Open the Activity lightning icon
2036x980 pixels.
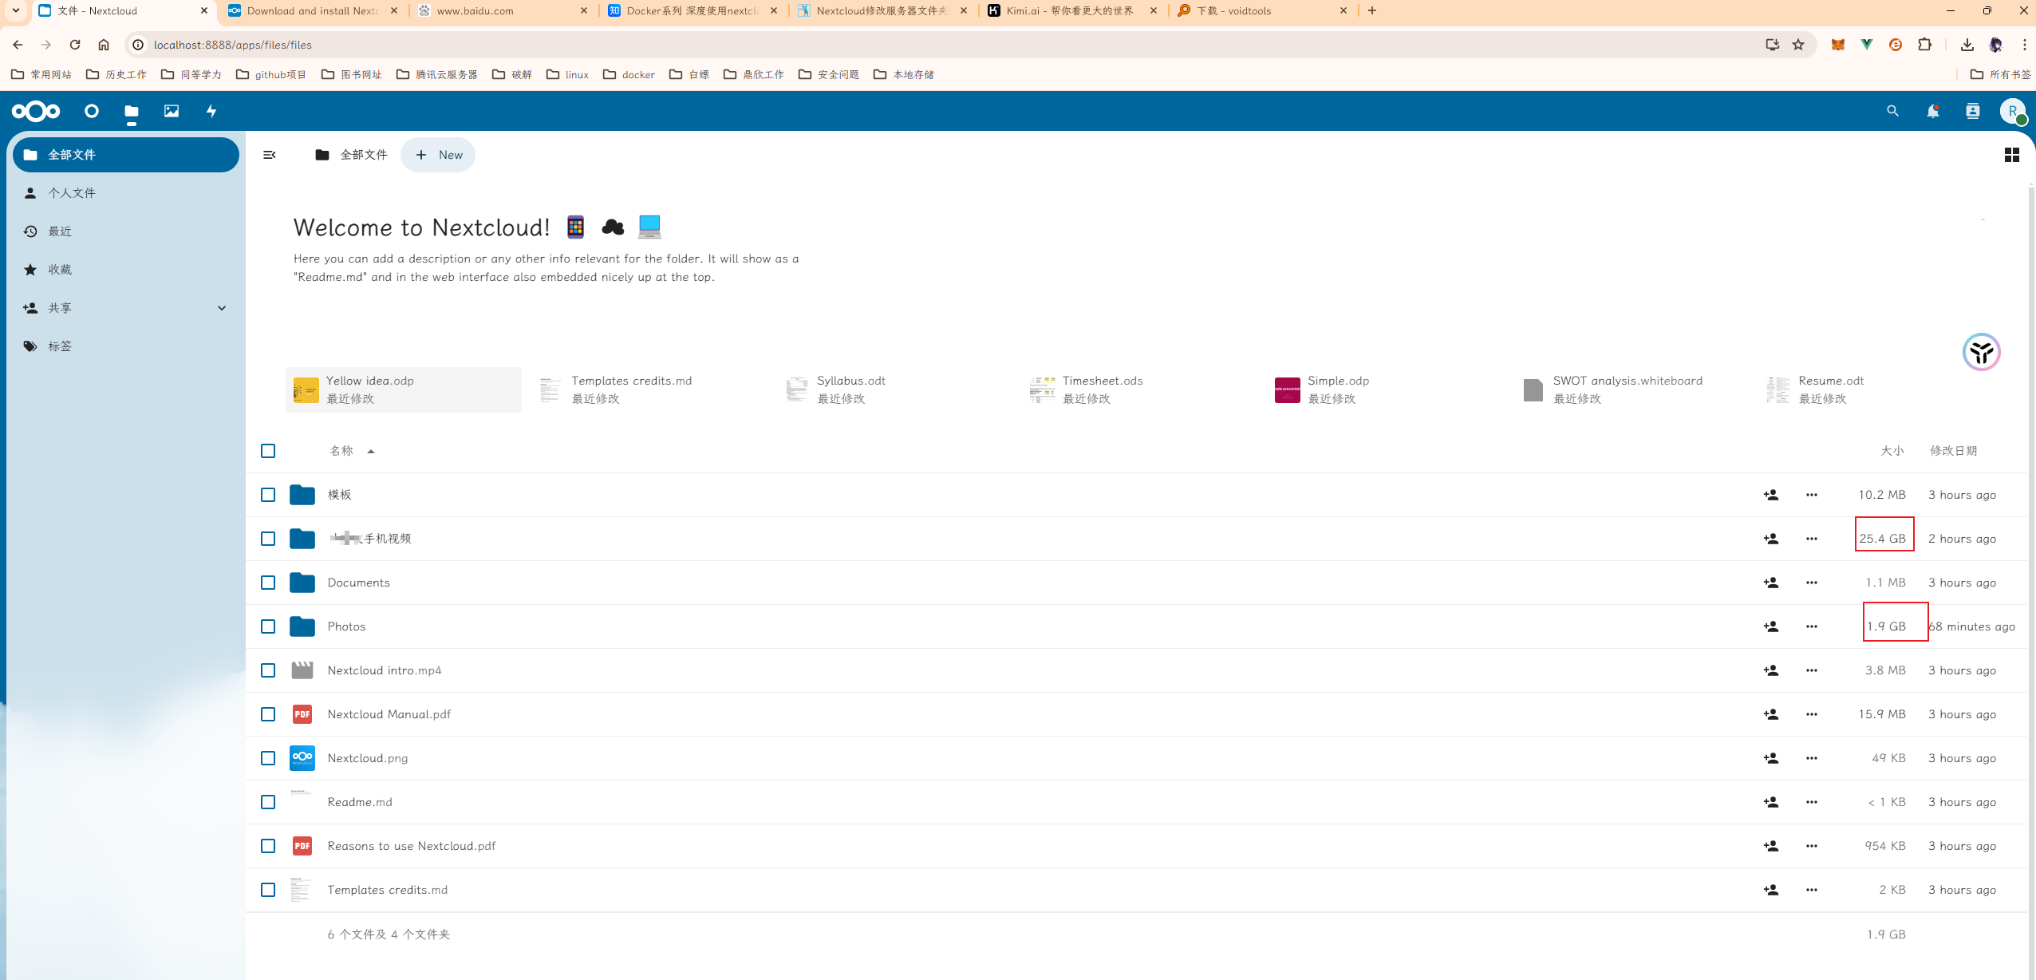(x=211, y=111)
